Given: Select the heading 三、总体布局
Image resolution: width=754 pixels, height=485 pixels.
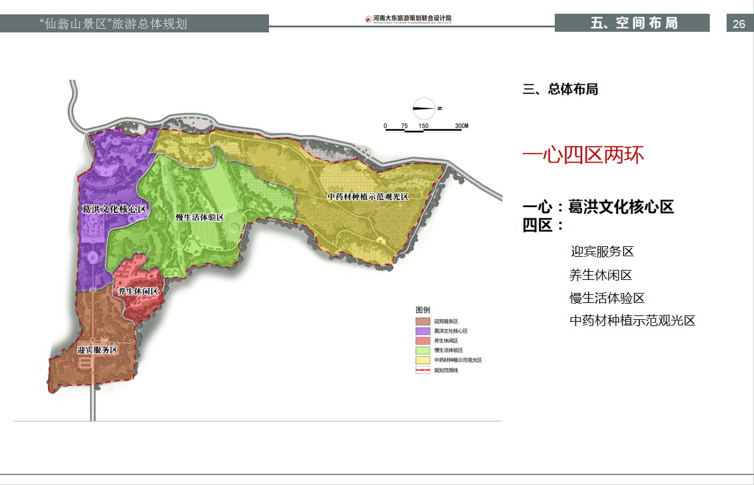Looking at the screenshot, I should click(x=560, y=89).
